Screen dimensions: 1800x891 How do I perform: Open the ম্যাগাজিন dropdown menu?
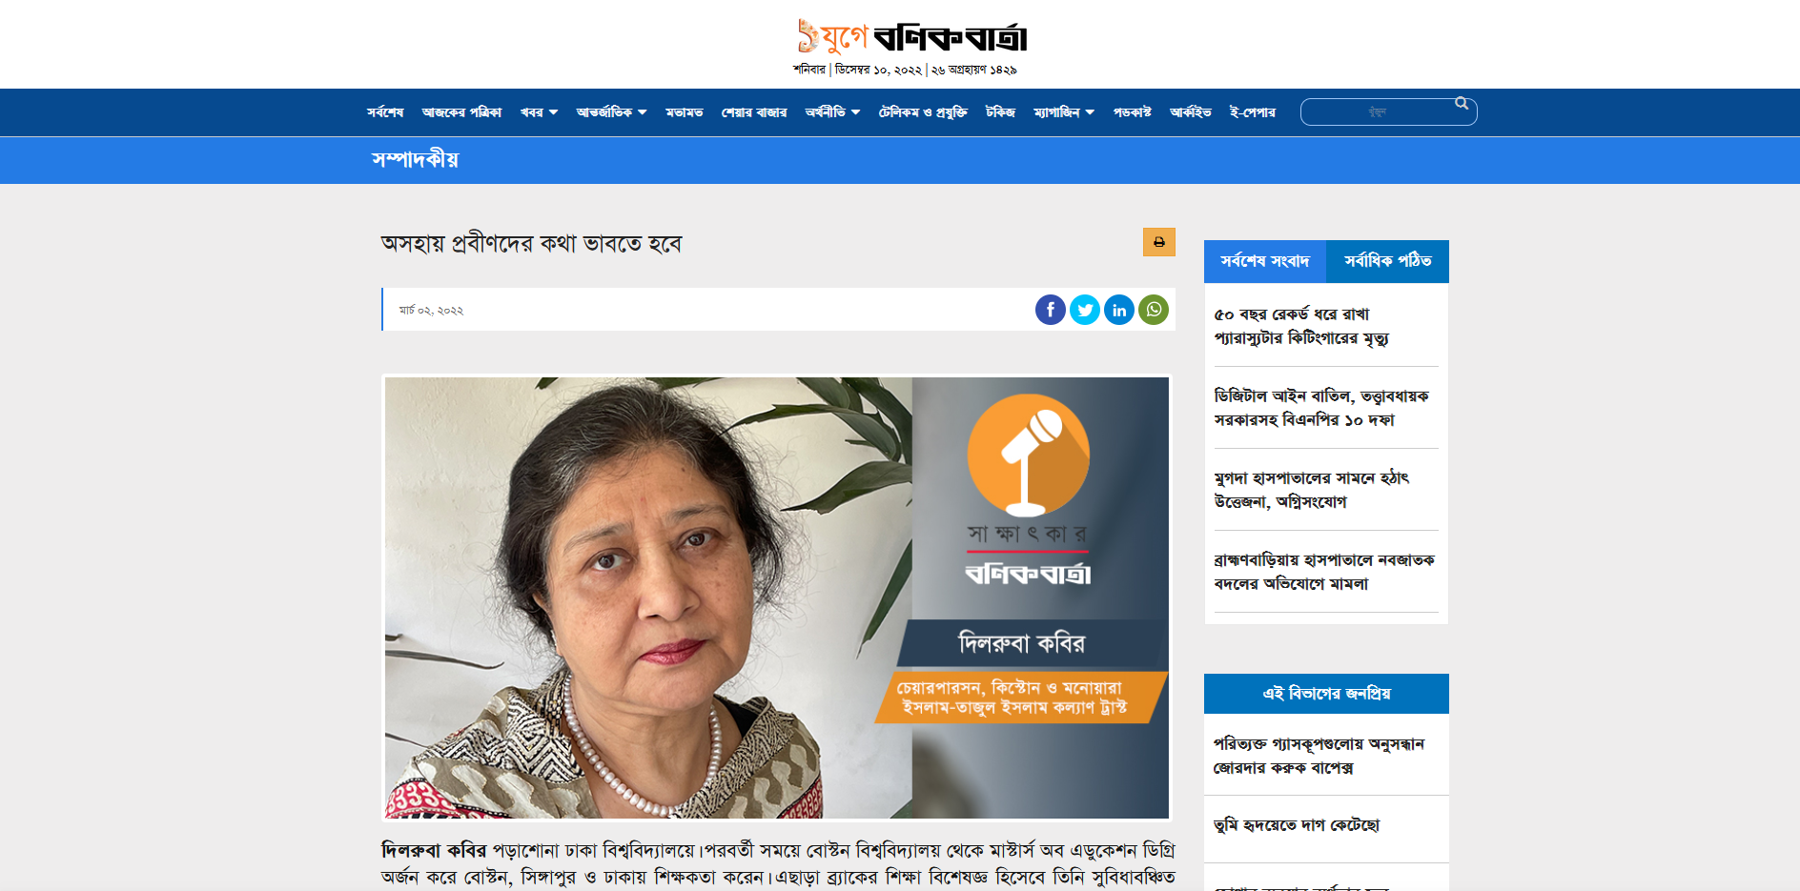pos(1064,112)
